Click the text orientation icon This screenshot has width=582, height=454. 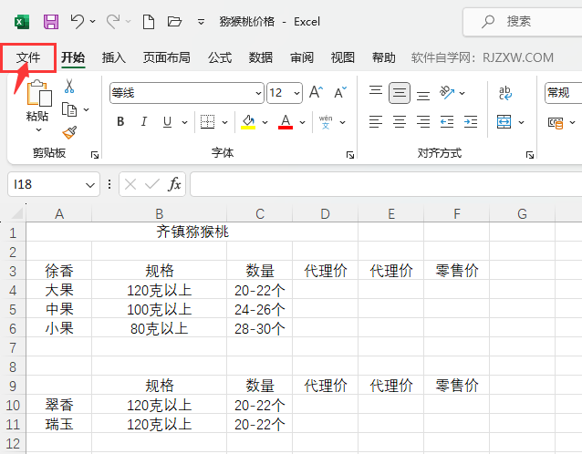(446, 92)
